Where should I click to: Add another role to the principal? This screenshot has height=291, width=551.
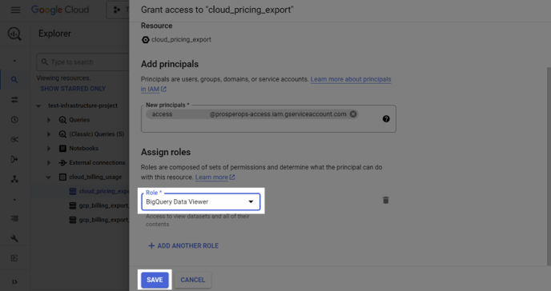[183, 245]
